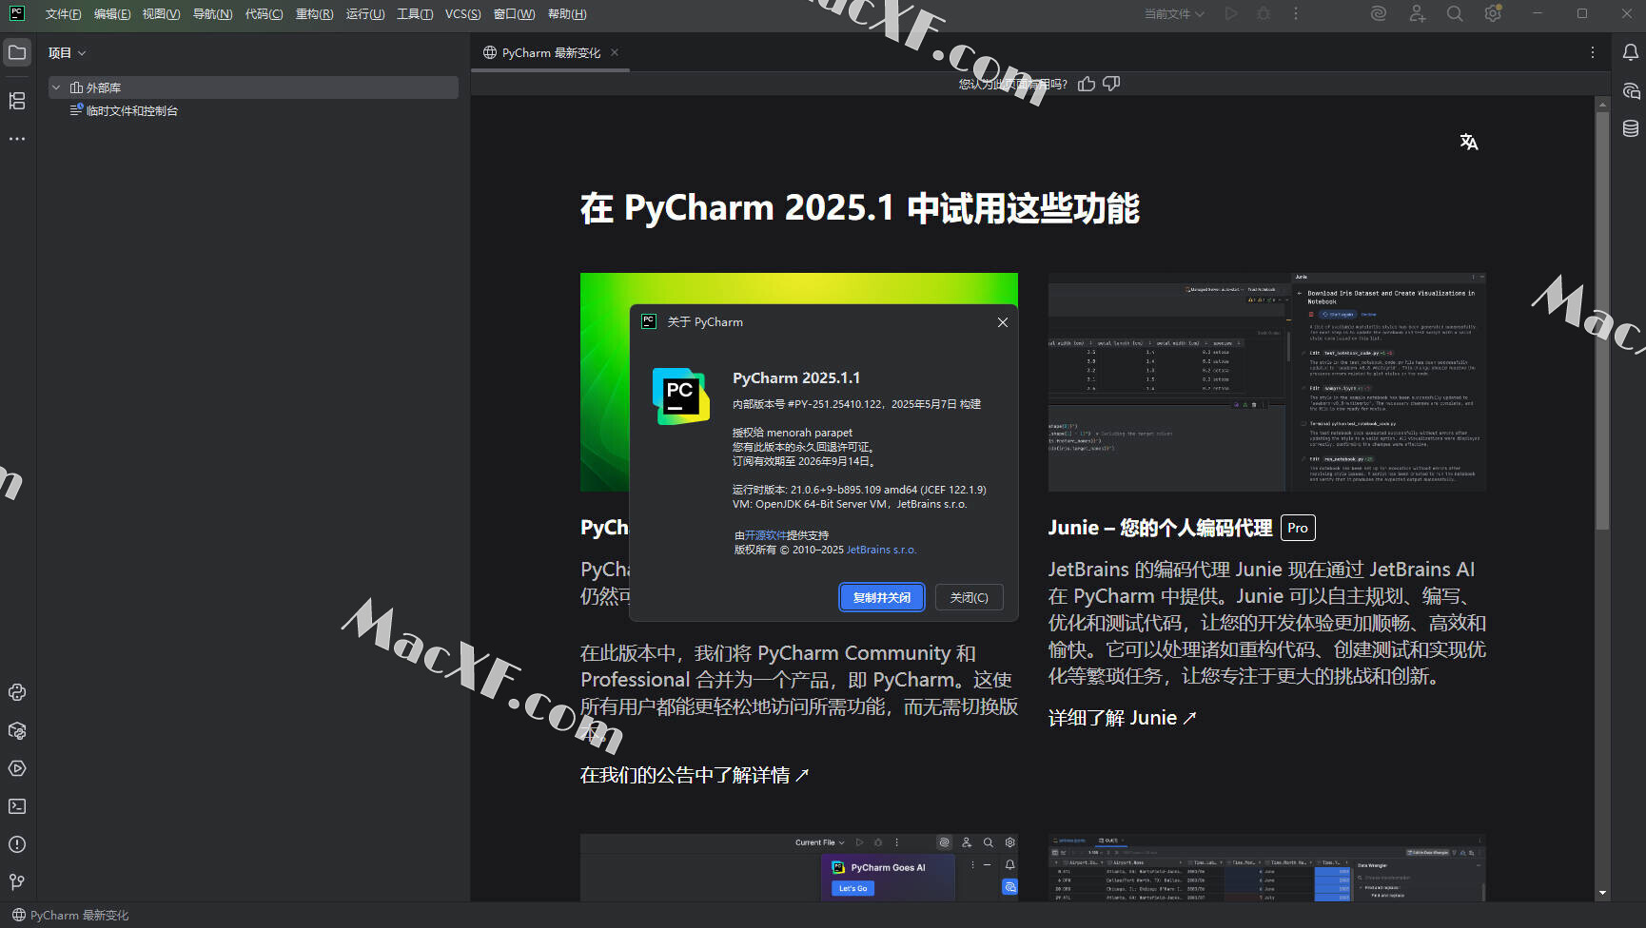The height and width of the screenshot is (928, 1646).
Task: Open Notifications bell icon
Action: pyautogui.click(x=1631, y=52)
